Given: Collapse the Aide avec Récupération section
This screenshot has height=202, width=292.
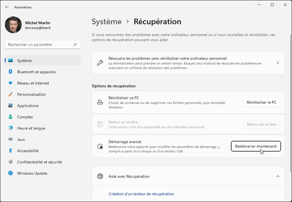Looking at the screenshot, I should 278,177.
